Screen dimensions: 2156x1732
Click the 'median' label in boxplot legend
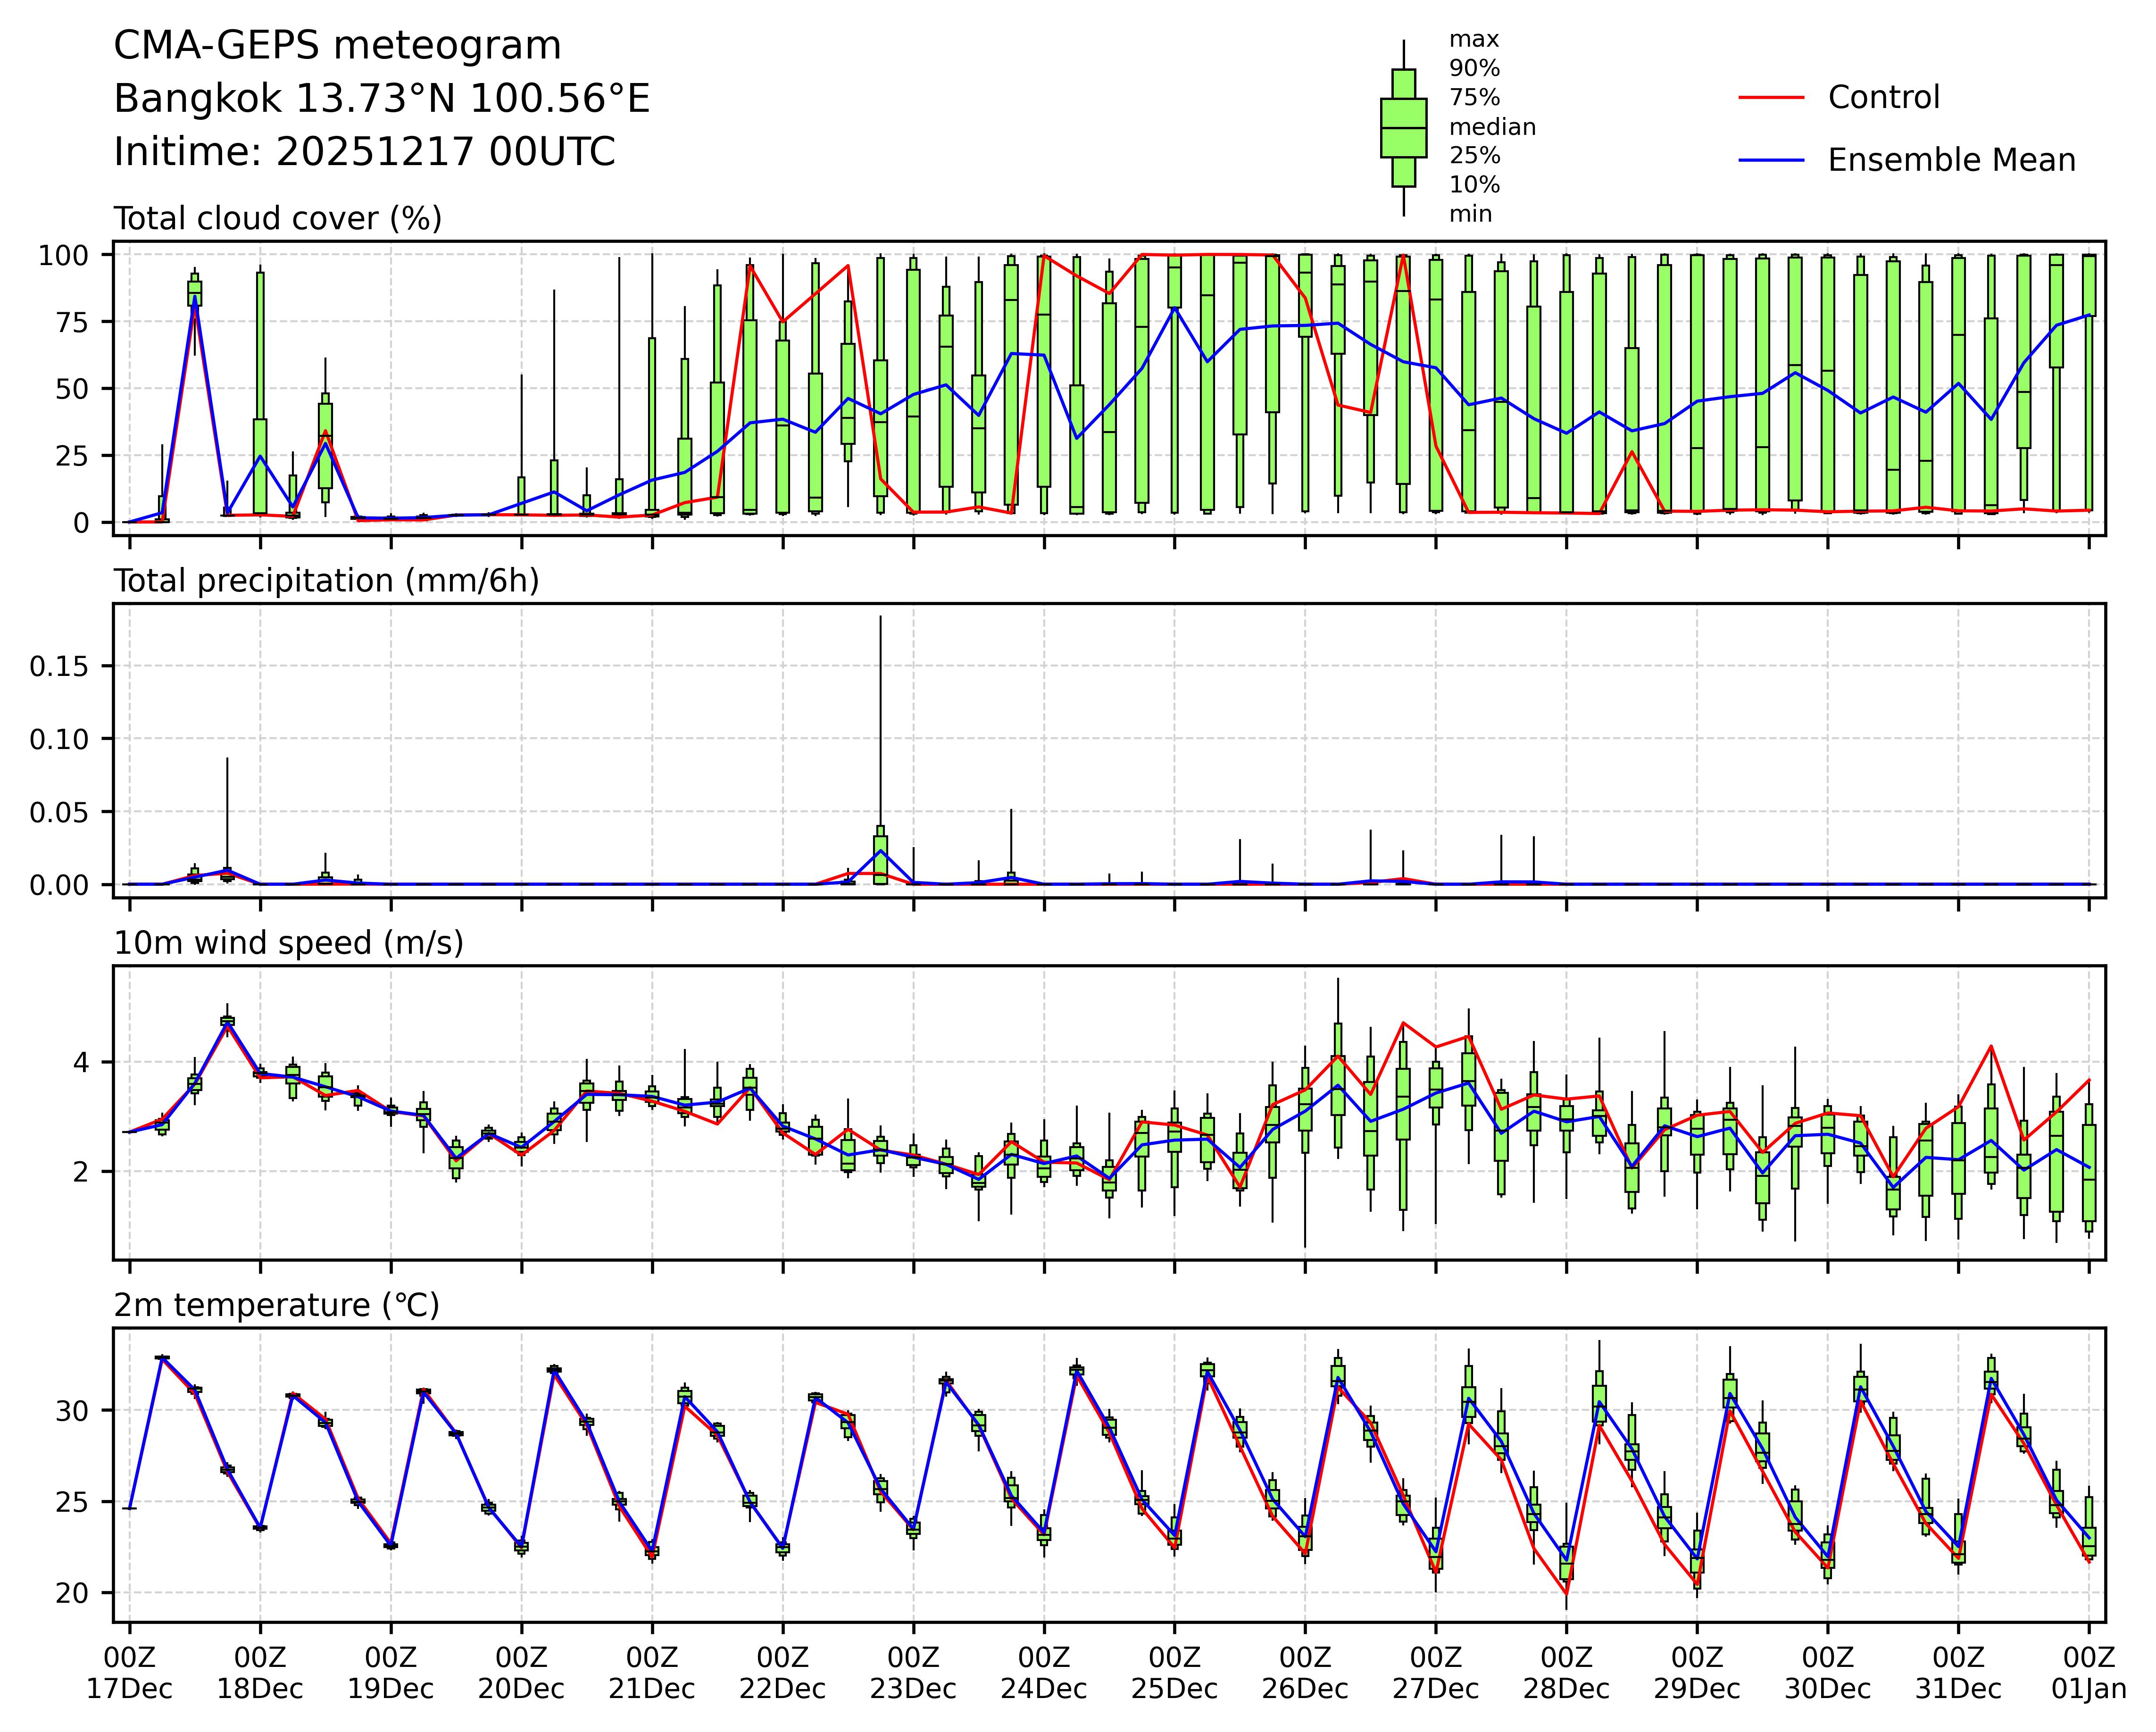pyautogui.click(x=1492, y=127)
